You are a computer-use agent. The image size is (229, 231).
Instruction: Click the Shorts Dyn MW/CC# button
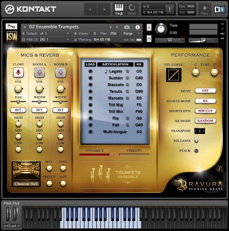click(x=205, y=111)
